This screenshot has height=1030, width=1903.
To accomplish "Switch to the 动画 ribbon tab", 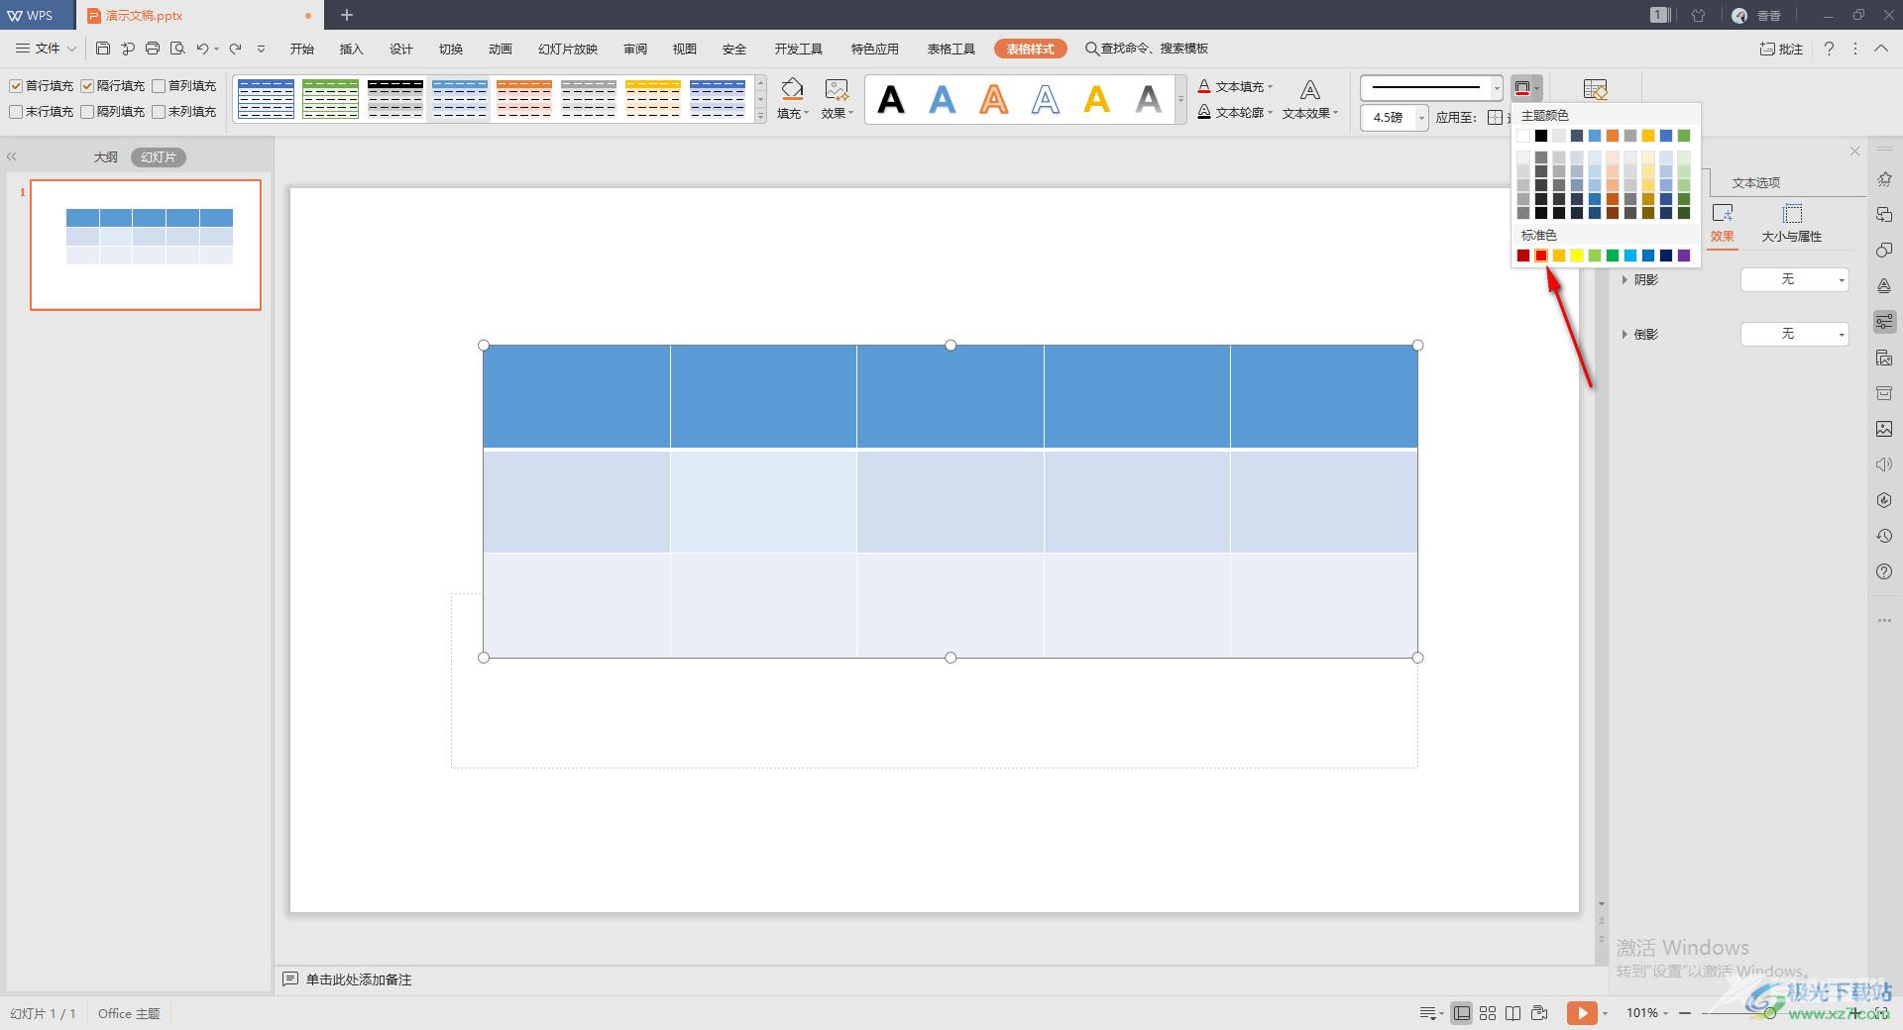I will pos(501,49).
